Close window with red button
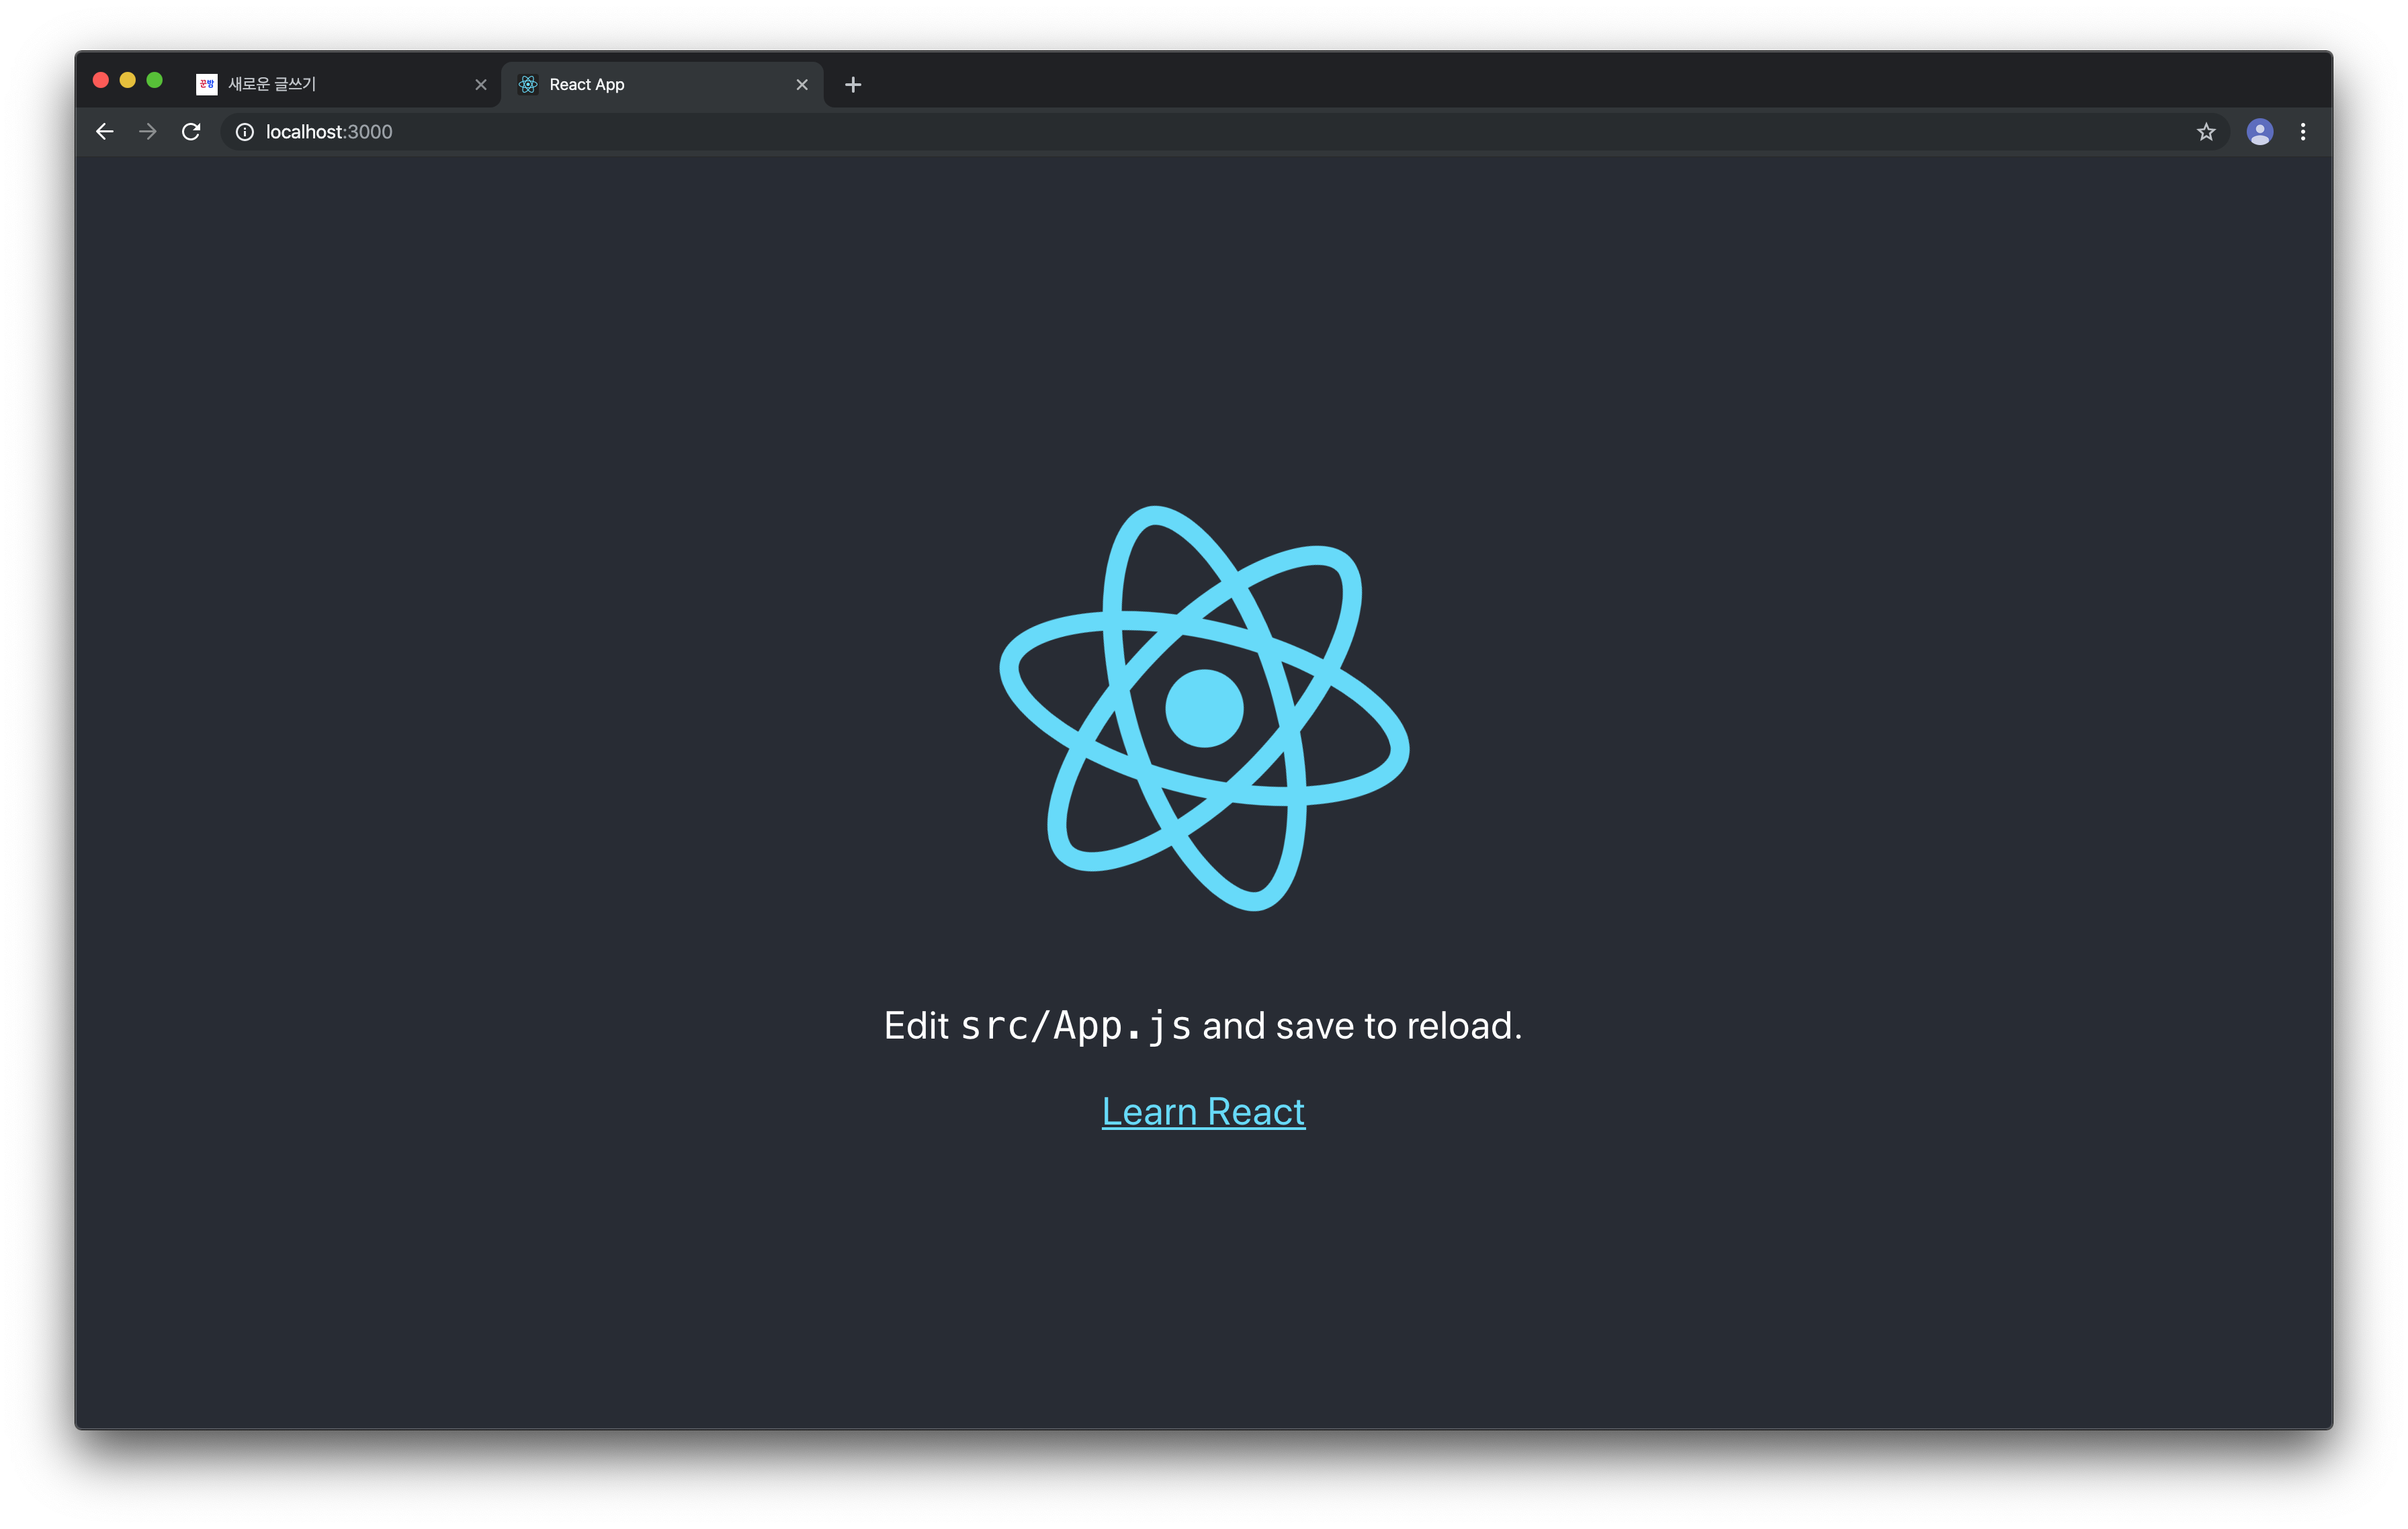 click(x=101, y=80)
